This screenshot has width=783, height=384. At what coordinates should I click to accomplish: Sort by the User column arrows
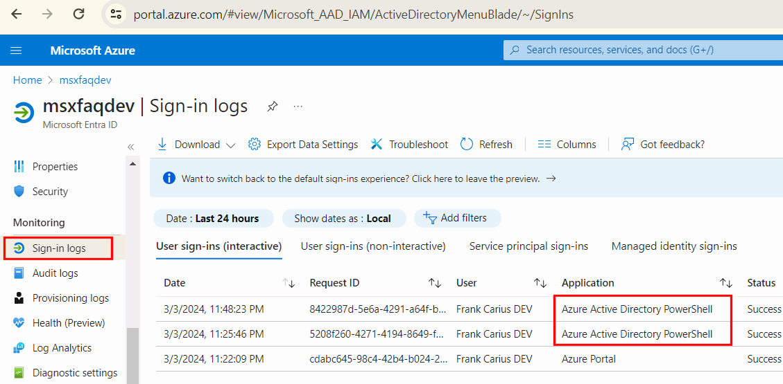(x=540, y=283)
